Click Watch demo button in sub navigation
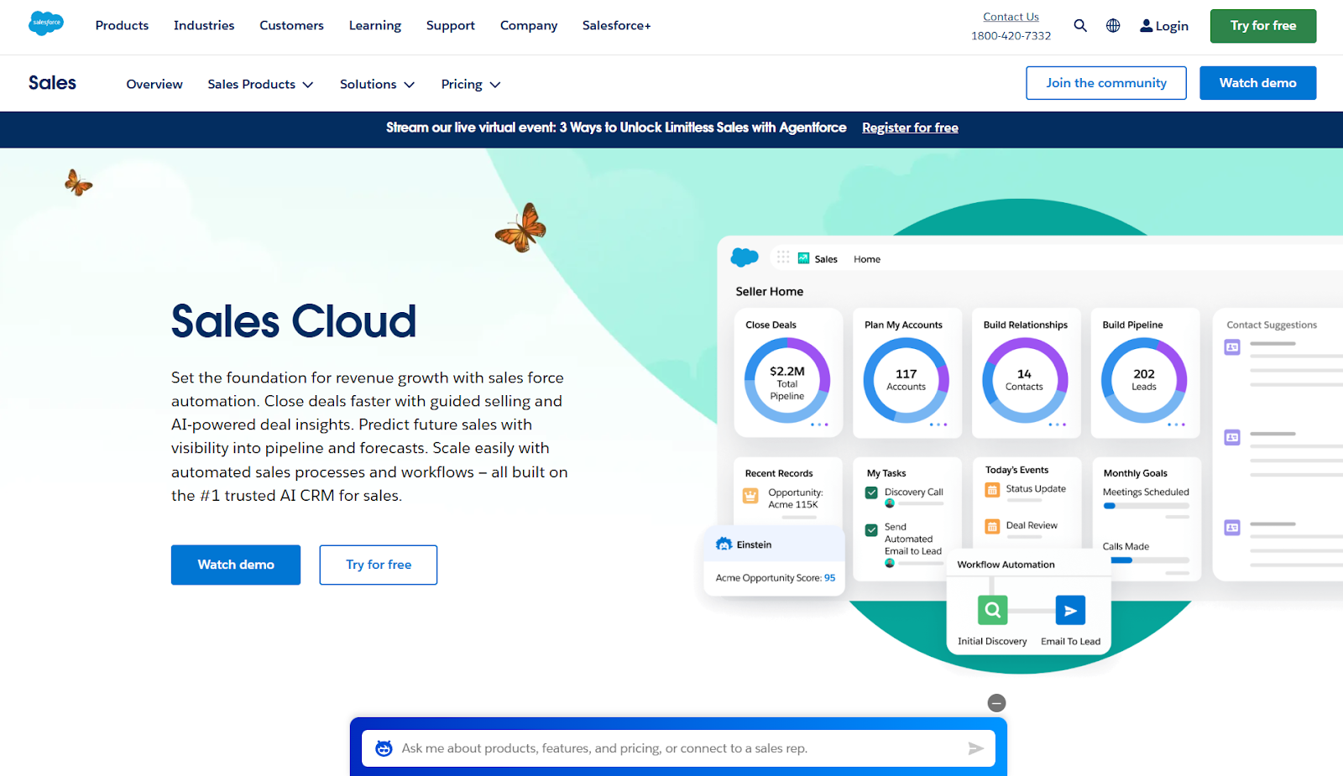The width and height of the screenshot is (1343, 776). 1257,83
